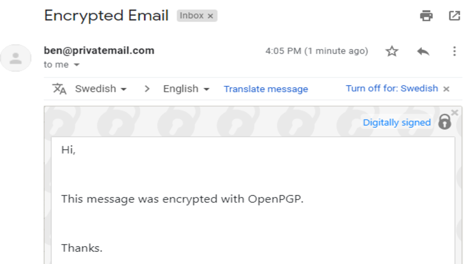Click the decrypted message body text
The width and height of the screenshot is (471, 264).
click(x=182, y=199)
